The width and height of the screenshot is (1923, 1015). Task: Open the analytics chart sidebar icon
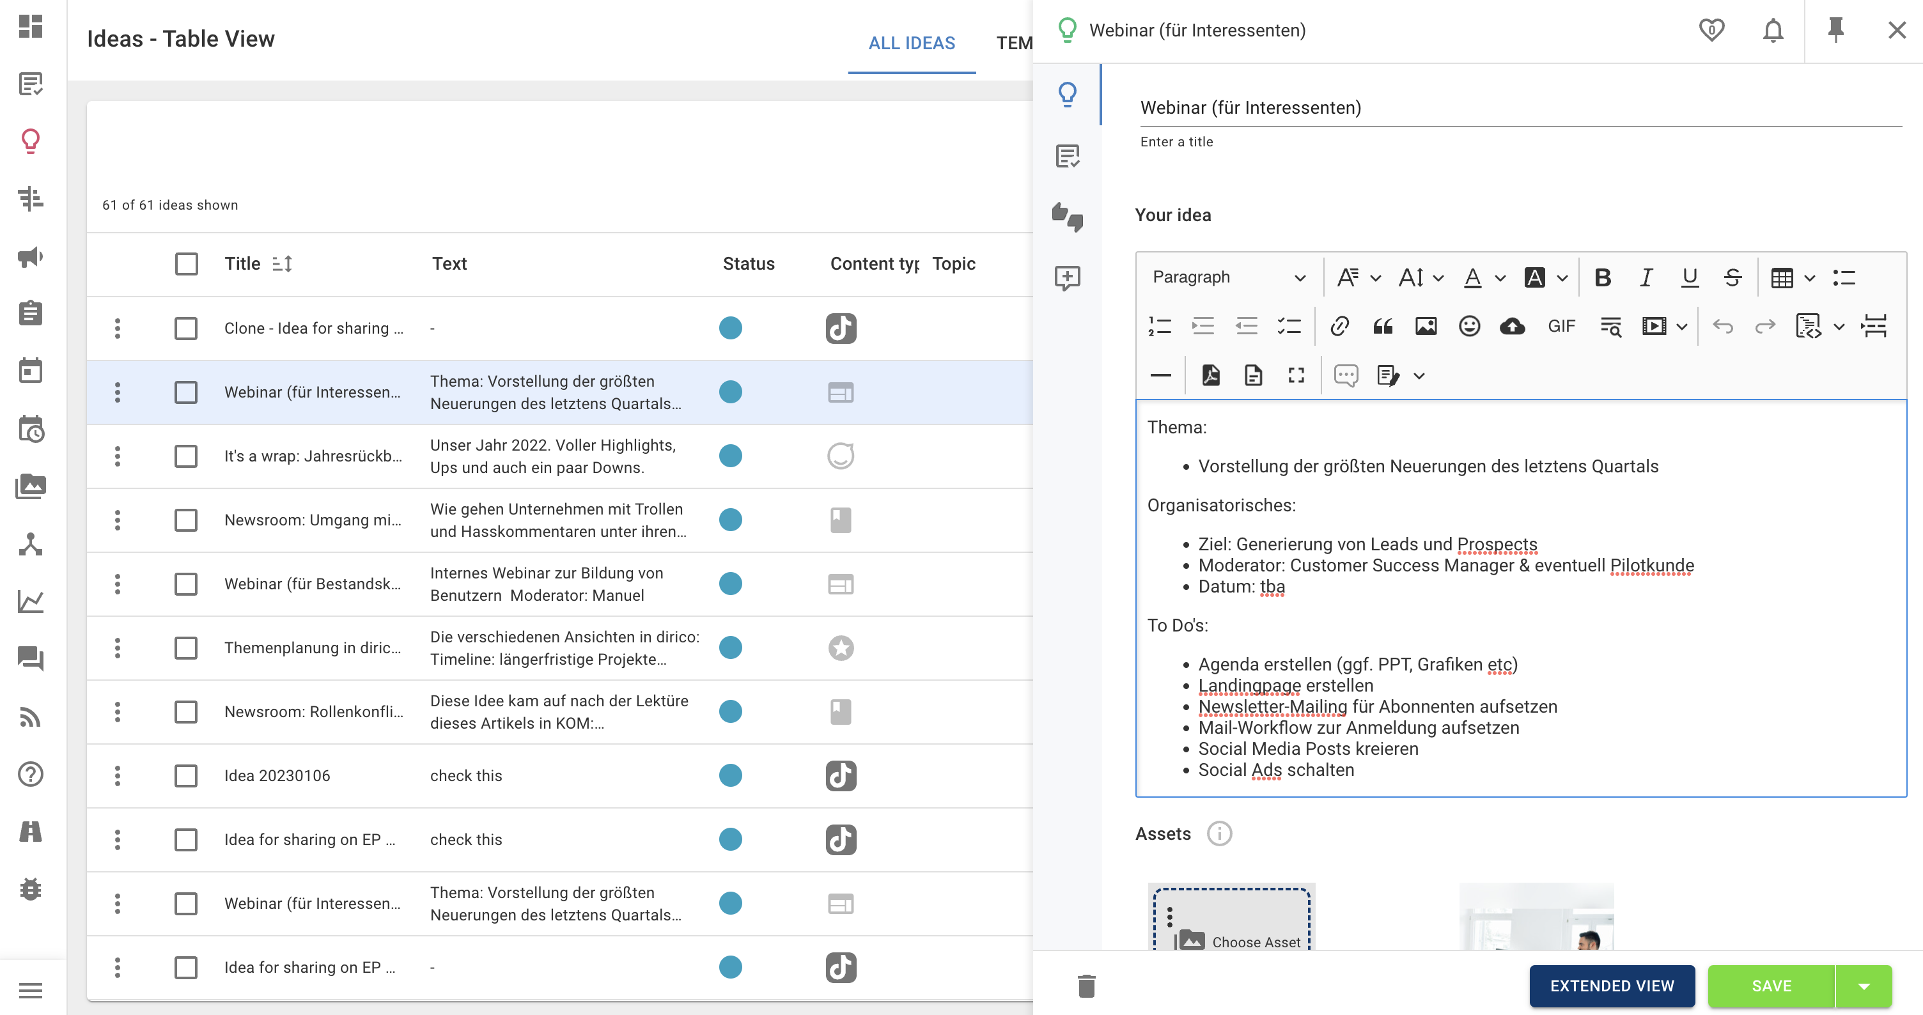pos(31,601)
